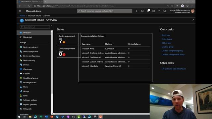This screenshot has height=119, width=212.
Task: Click the Conditional access shield icon
Action: click(x=21, y=78)
